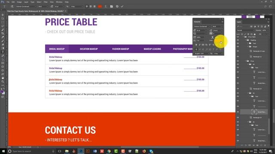
Task: Open the warped text dialog
Action: click(x=106, y=6)
